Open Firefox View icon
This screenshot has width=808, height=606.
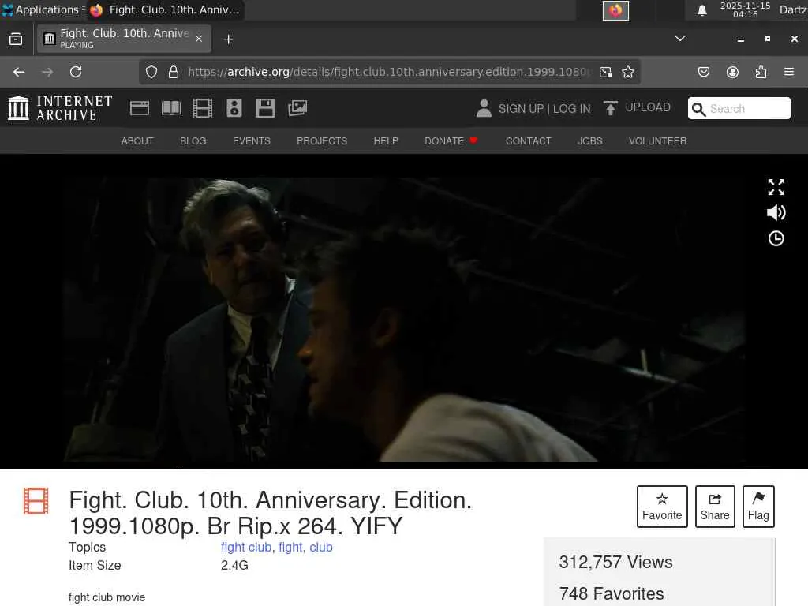pos(16,39)
